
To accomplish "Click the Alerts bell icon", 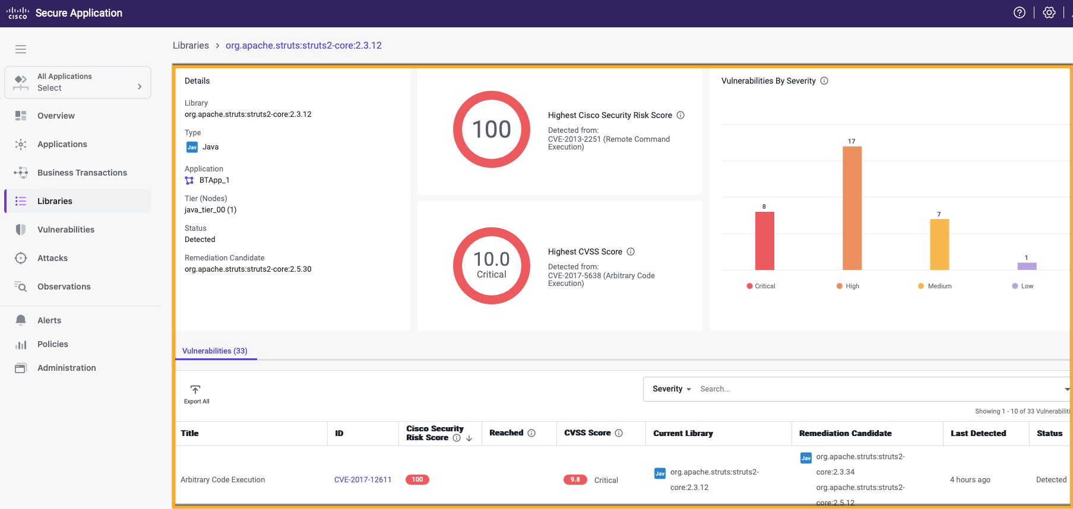I will pos(21,320).
